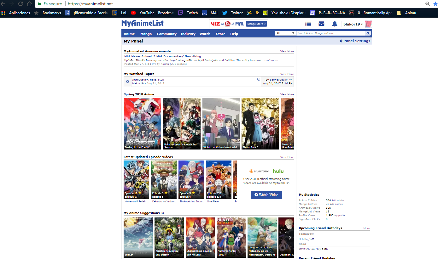Open the YouTube - Broadcast bookmark
The width and height of the screenshot is (438, 259).
(x=153, y=13)
